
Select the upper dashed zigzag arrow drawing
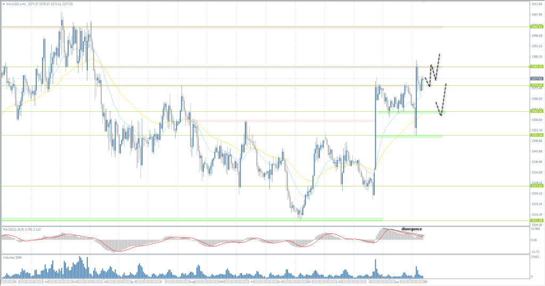[434, 68]
